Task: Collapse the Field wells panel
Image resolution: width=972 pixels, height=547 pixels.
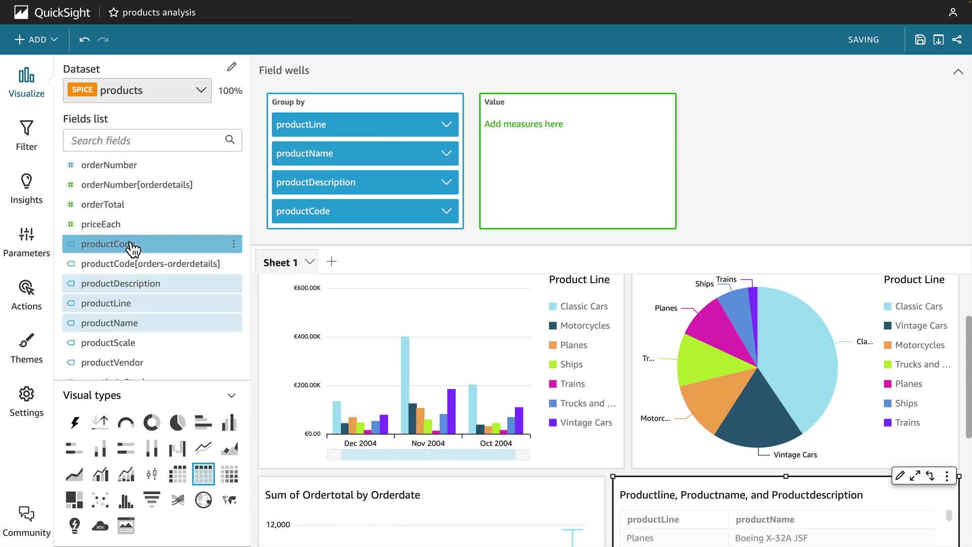Action: (x=958, y=71)
